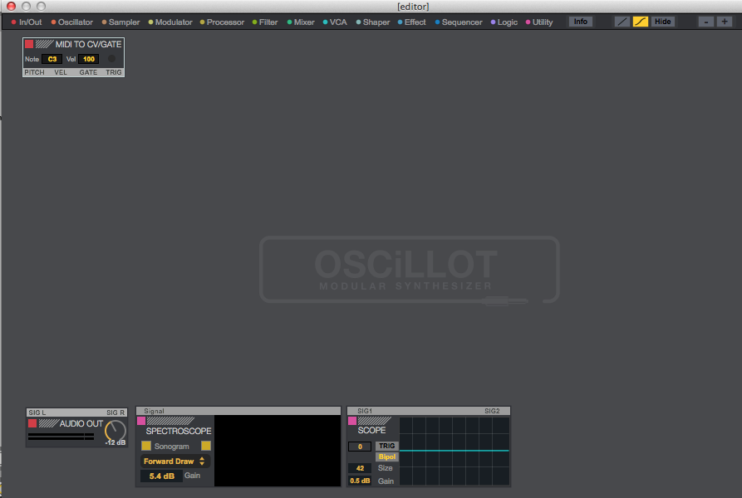Click the AUDIO OUT volume knob
The image size is (742, 498).
point(115,431)
